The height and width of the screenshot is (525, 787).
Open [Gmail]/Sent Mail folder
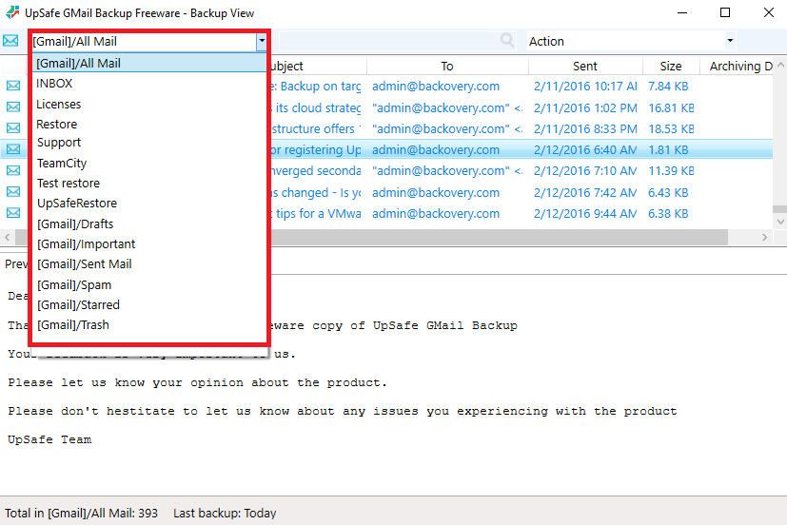coord(149,264)
